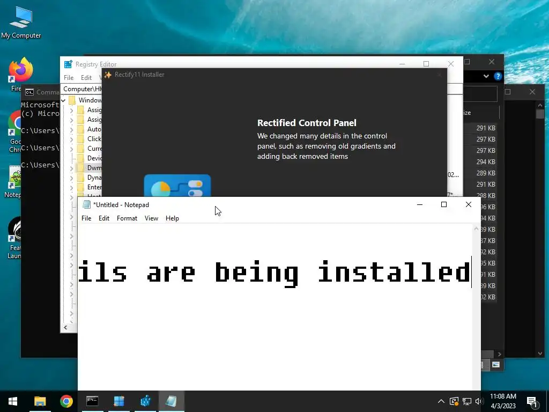
Task: Show hidden system tray icons
Action: pos(441,401)
